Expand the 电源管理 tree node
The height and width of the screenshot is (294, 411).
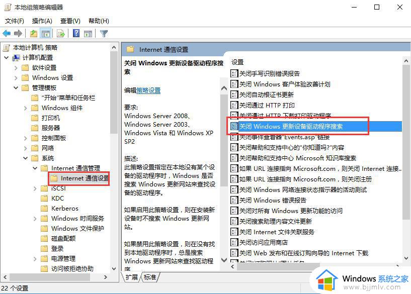tap(35, 259)
